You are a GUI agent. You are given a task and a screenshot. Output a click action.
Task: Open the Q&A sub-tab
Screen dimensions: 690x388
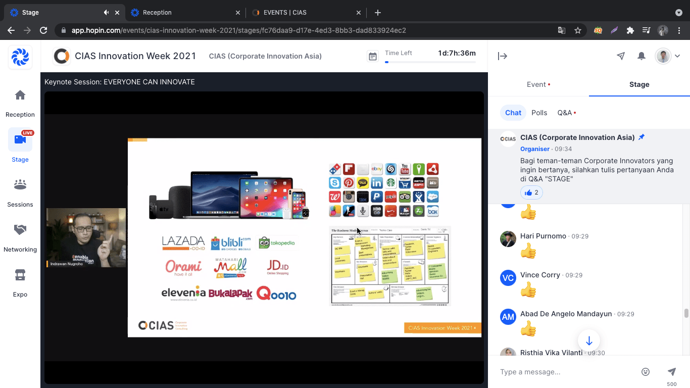tap(566, 113)
